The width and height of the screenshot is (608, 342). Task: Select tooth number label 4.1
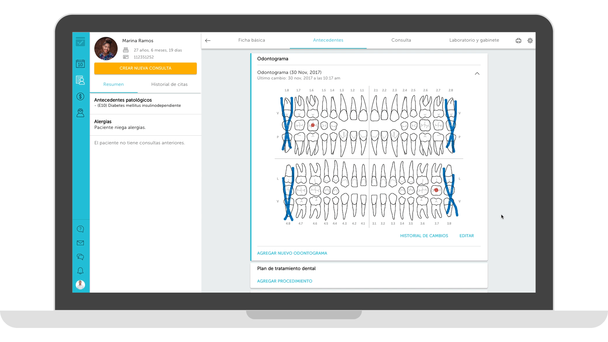coord(363,224)
